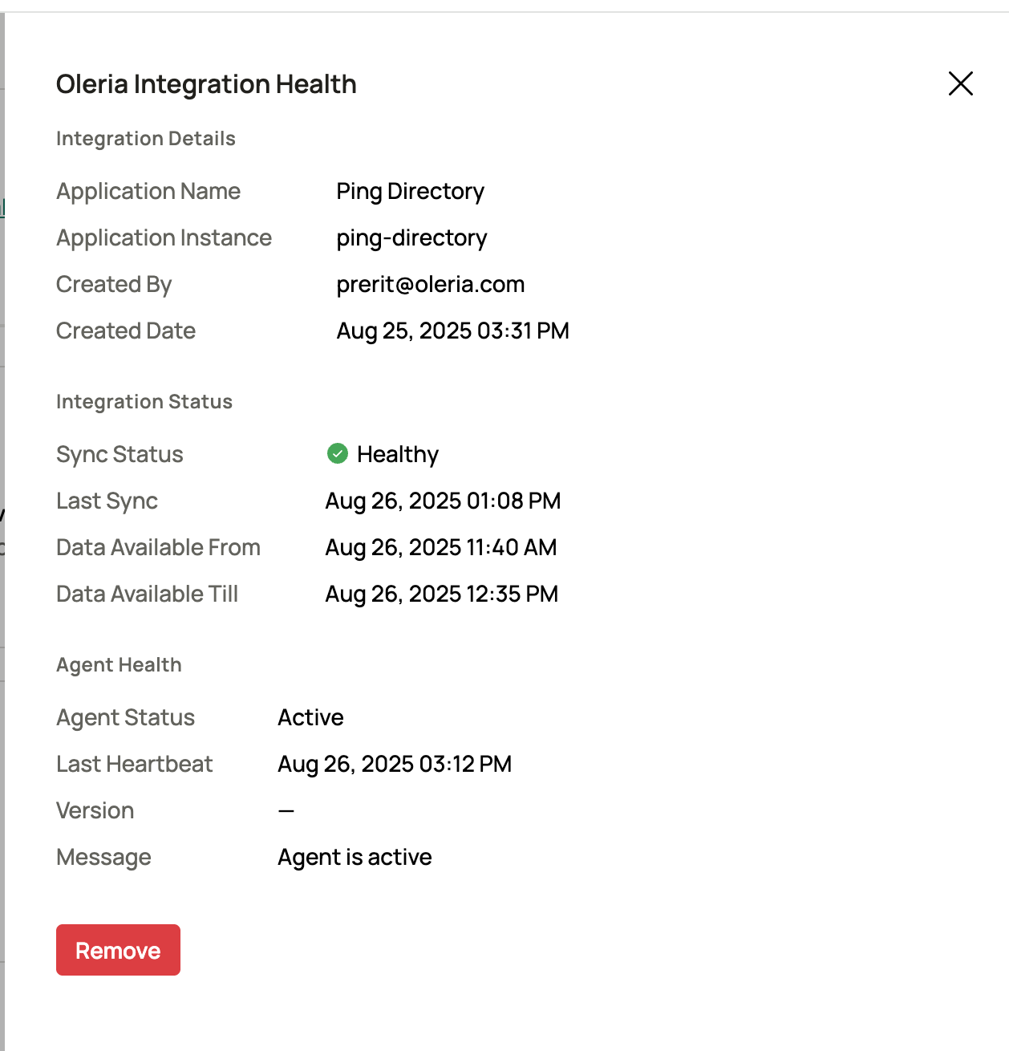Click the dash value next to Version

286,811
